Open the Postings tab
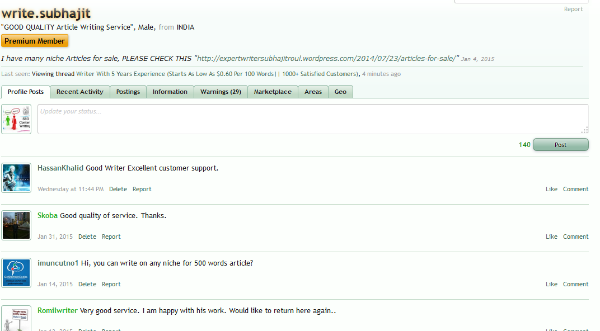This screenshot has width=600, height=331. point(128,92)
